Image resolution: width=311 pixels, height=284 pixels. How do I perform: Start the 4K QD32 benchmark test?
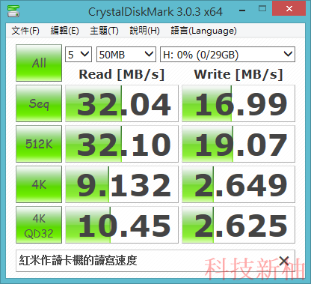pos(39,225)
